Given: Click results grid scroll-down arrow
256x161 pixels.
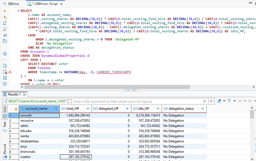Looking at the screenshot, I should point(252,159).
